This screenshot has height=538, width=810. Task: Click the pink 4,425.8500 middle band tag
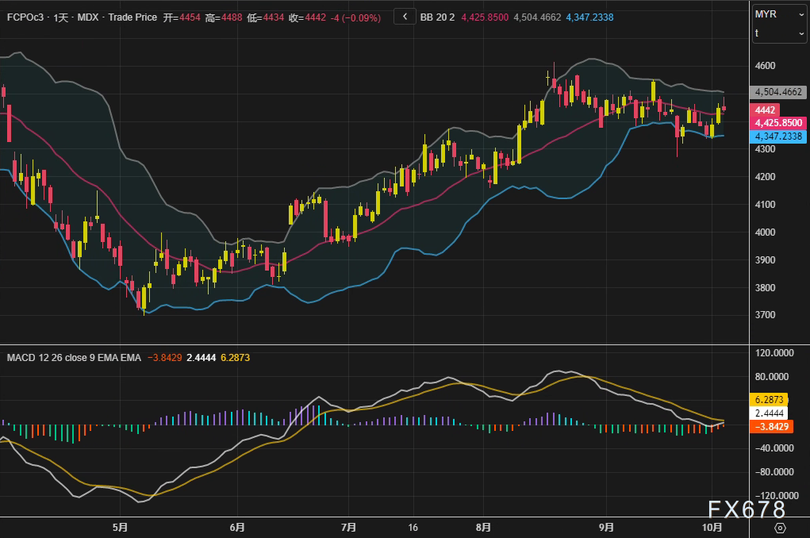point(777,123)
